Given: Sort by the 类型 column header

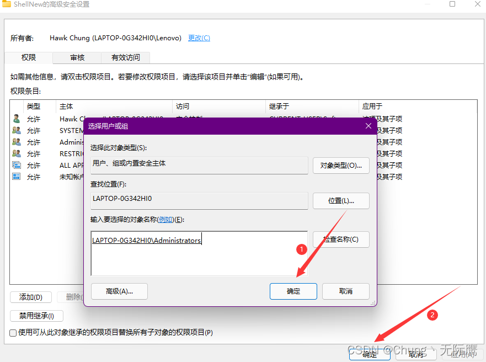Looking at the screenshot, I should coord(40,107).
